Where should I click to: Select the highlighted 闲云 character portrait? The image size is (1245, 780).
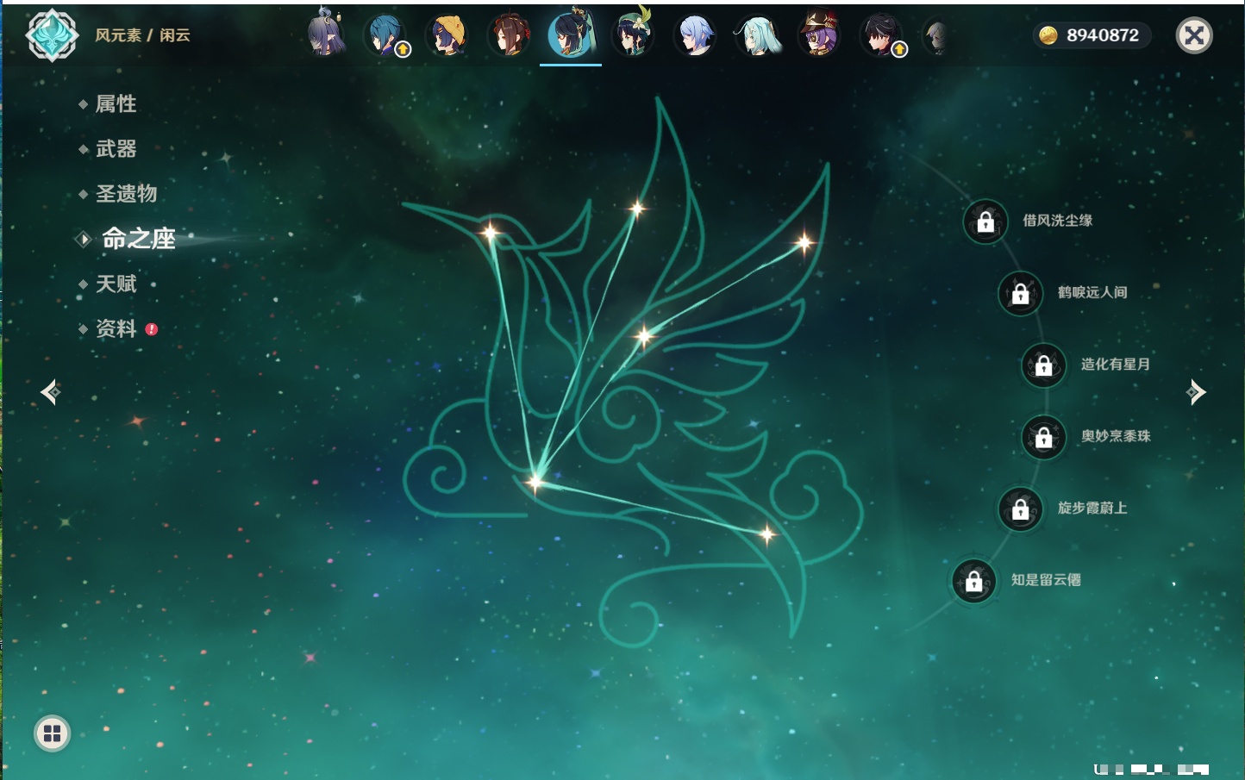pyautogui.click(x=571, y=34)
